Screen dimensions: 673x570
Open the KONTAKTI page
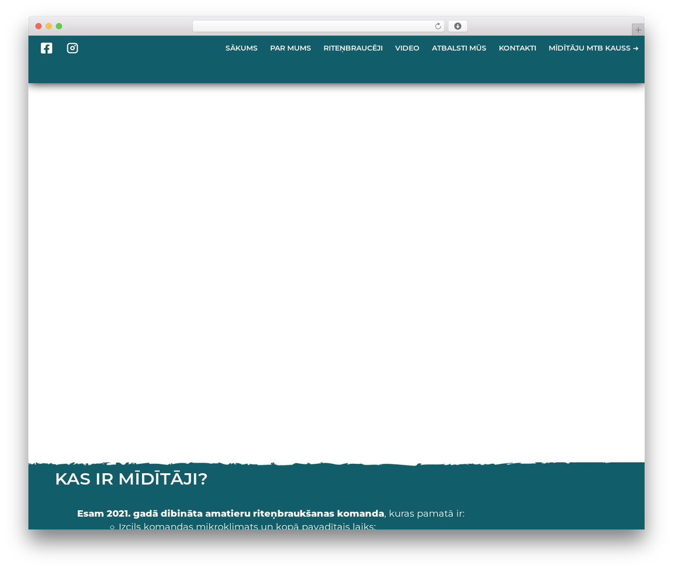click(x=517, y=48)
